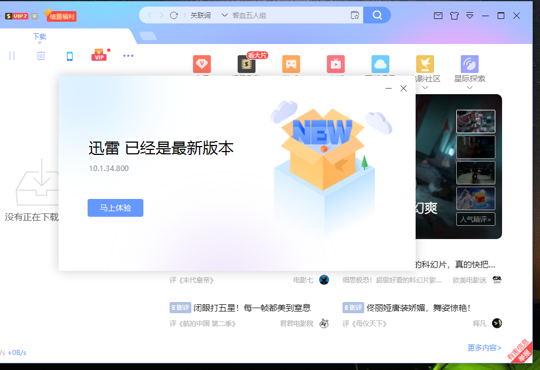Expand the more options ellipsis menu
540x370 pixels.
click(128, 56)
